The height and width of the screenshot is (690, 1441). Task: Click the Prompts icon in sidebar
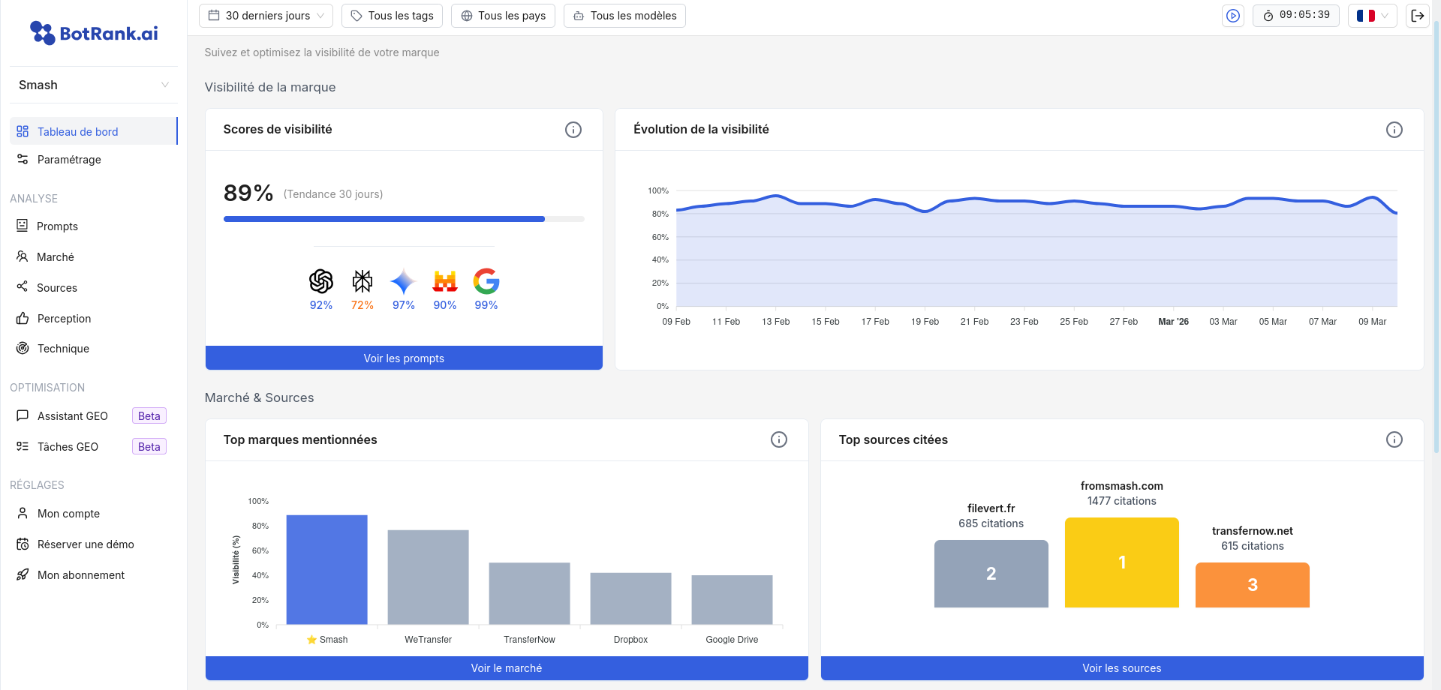tap(23, 226)
